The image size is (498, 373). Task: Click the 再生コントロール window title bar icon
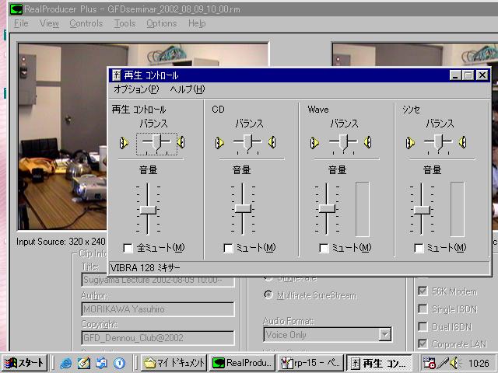point(117,75)
